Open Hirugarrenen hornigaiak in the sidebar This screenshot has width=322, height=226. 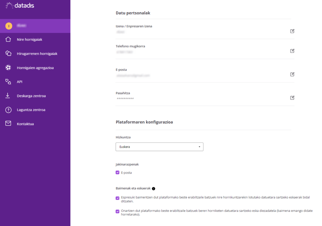37,54
